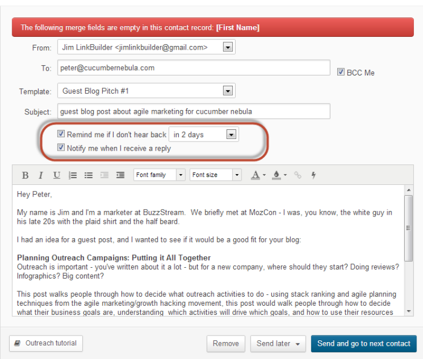
Task: Click Send later button label
Action: coord(273,343)
